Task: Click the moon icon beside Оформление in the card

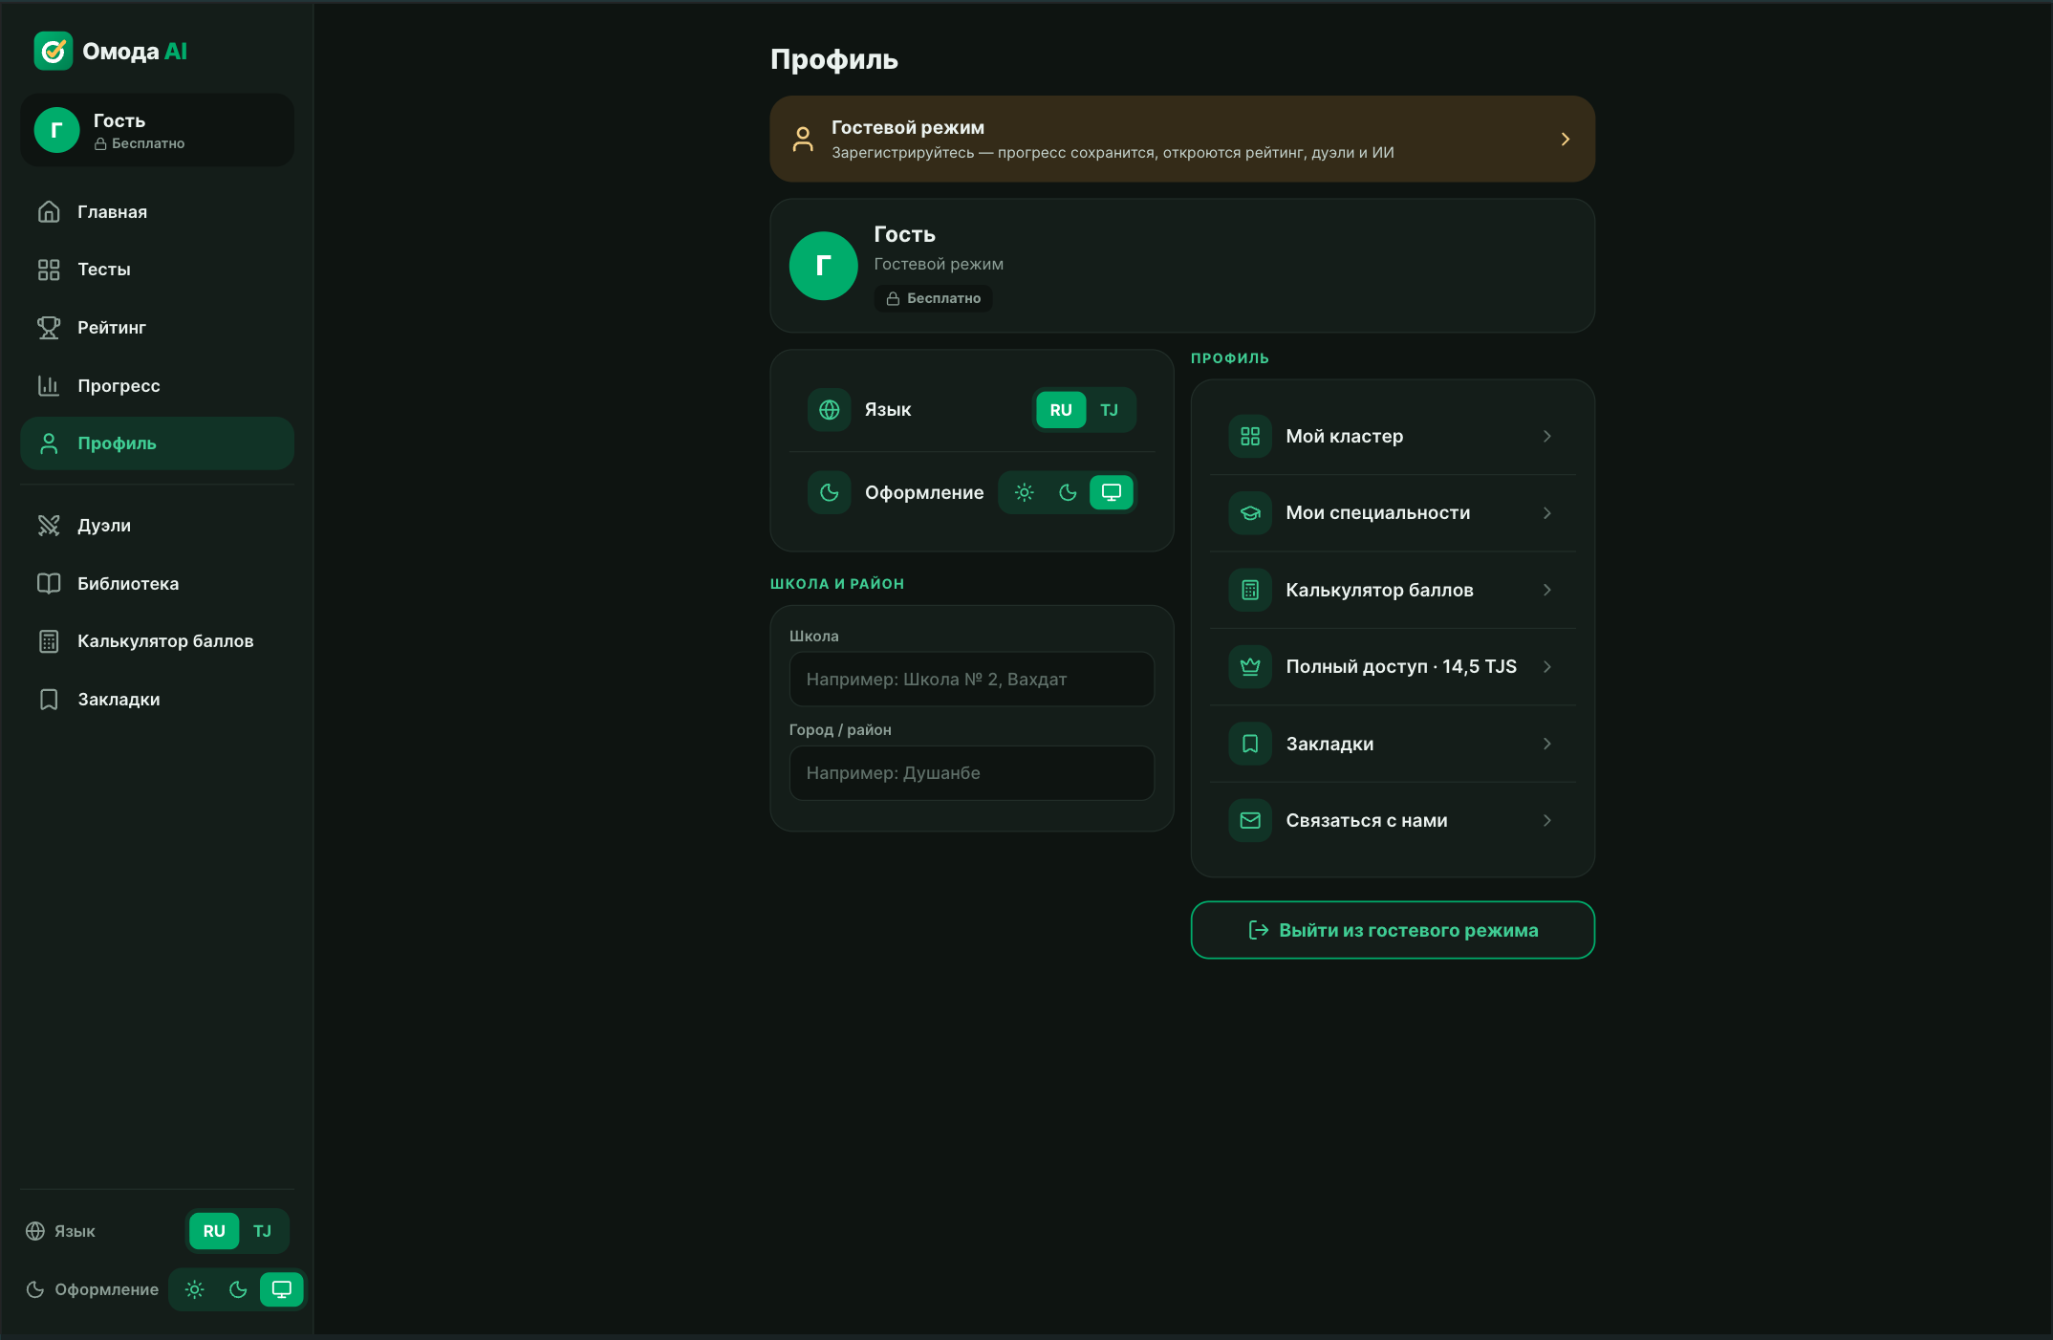Action: click(x=830, y=492)
